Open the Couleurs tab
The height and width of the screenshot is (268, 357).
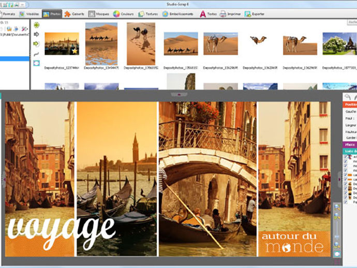tap(124, 14)
